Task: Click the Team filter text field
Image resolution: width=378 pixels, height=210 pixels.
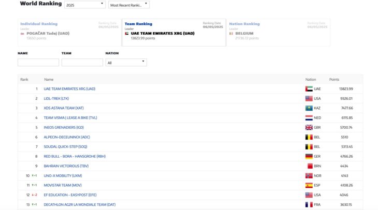Action: (82, 63)
